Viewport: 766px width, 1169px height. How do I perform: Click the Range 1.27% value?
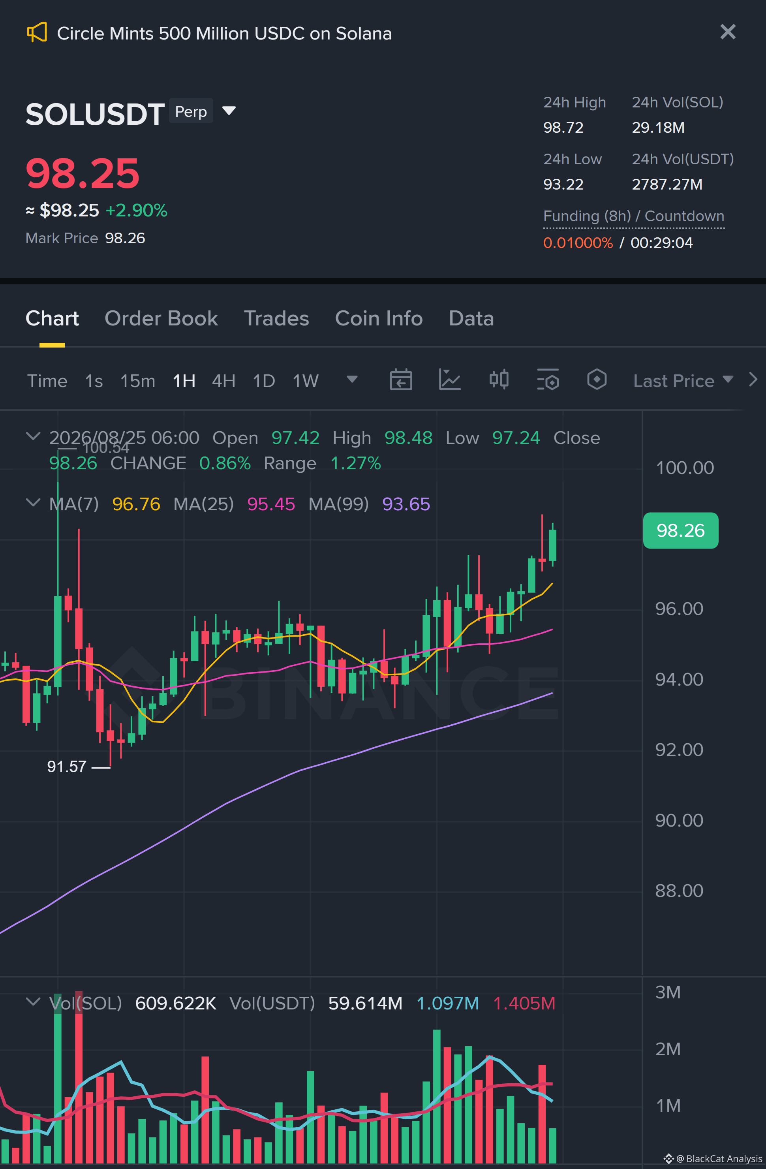355,463
